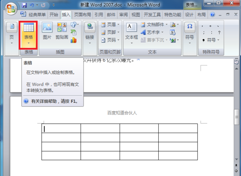Go to the 审阅 (Review) tab
Image resolution: width=241 pixels, height=176 pixels.
[124, 15]
